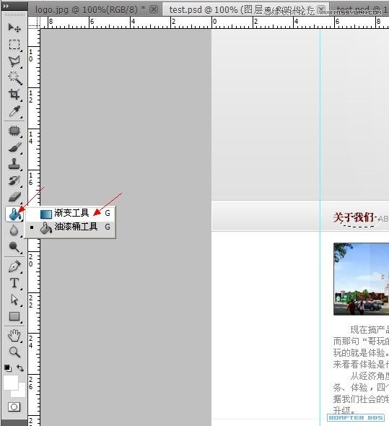Select the Move tool
This screenshot has height=426, width=389.
[14, 27]
